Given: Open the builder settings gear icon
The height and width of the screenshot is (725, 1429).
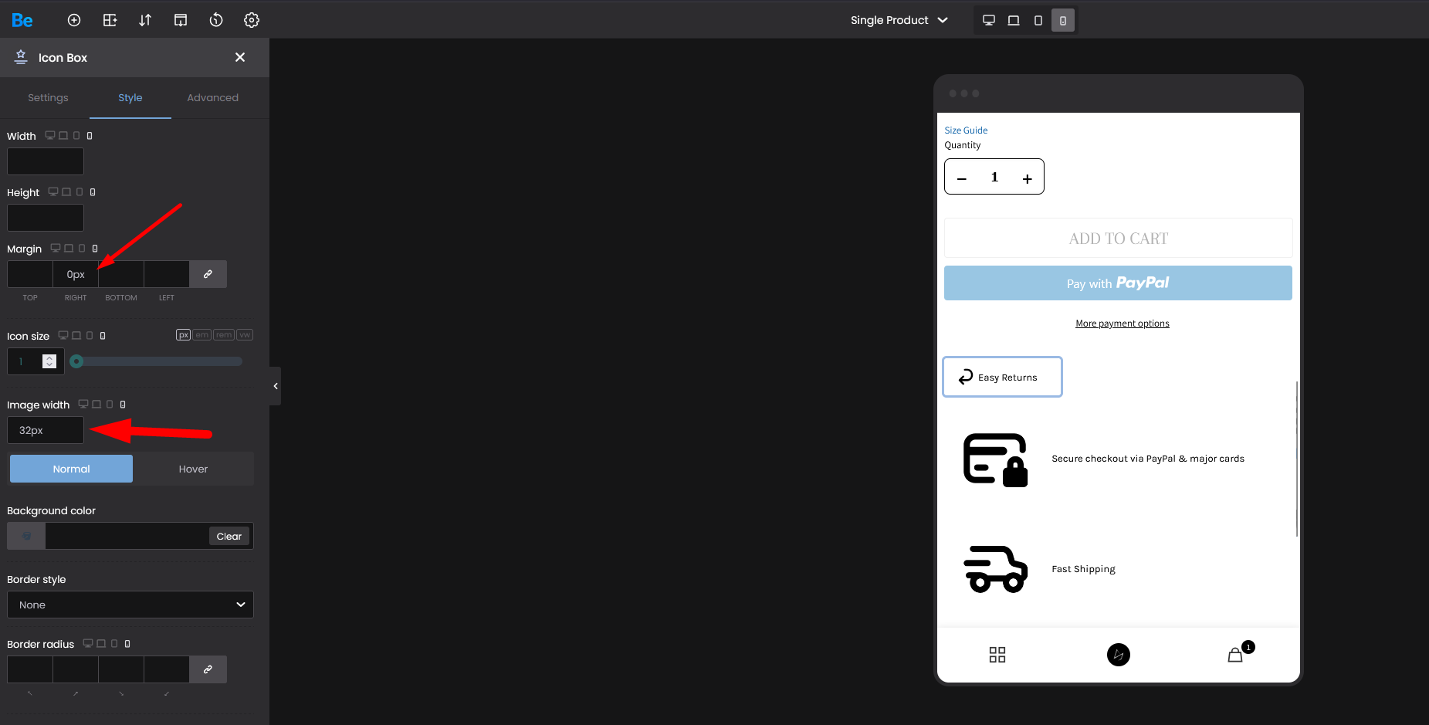Looking at the screenshot, I should click(x=252, y=20).
